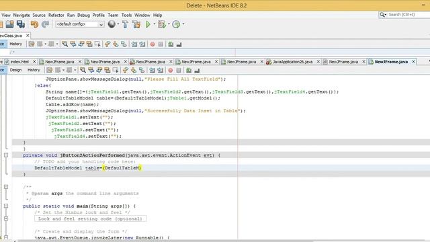Open dropdown arrow next to Run Project
The height and width of the screenshot is (242, 430).
pyautogui.click(x=155, y=24)
